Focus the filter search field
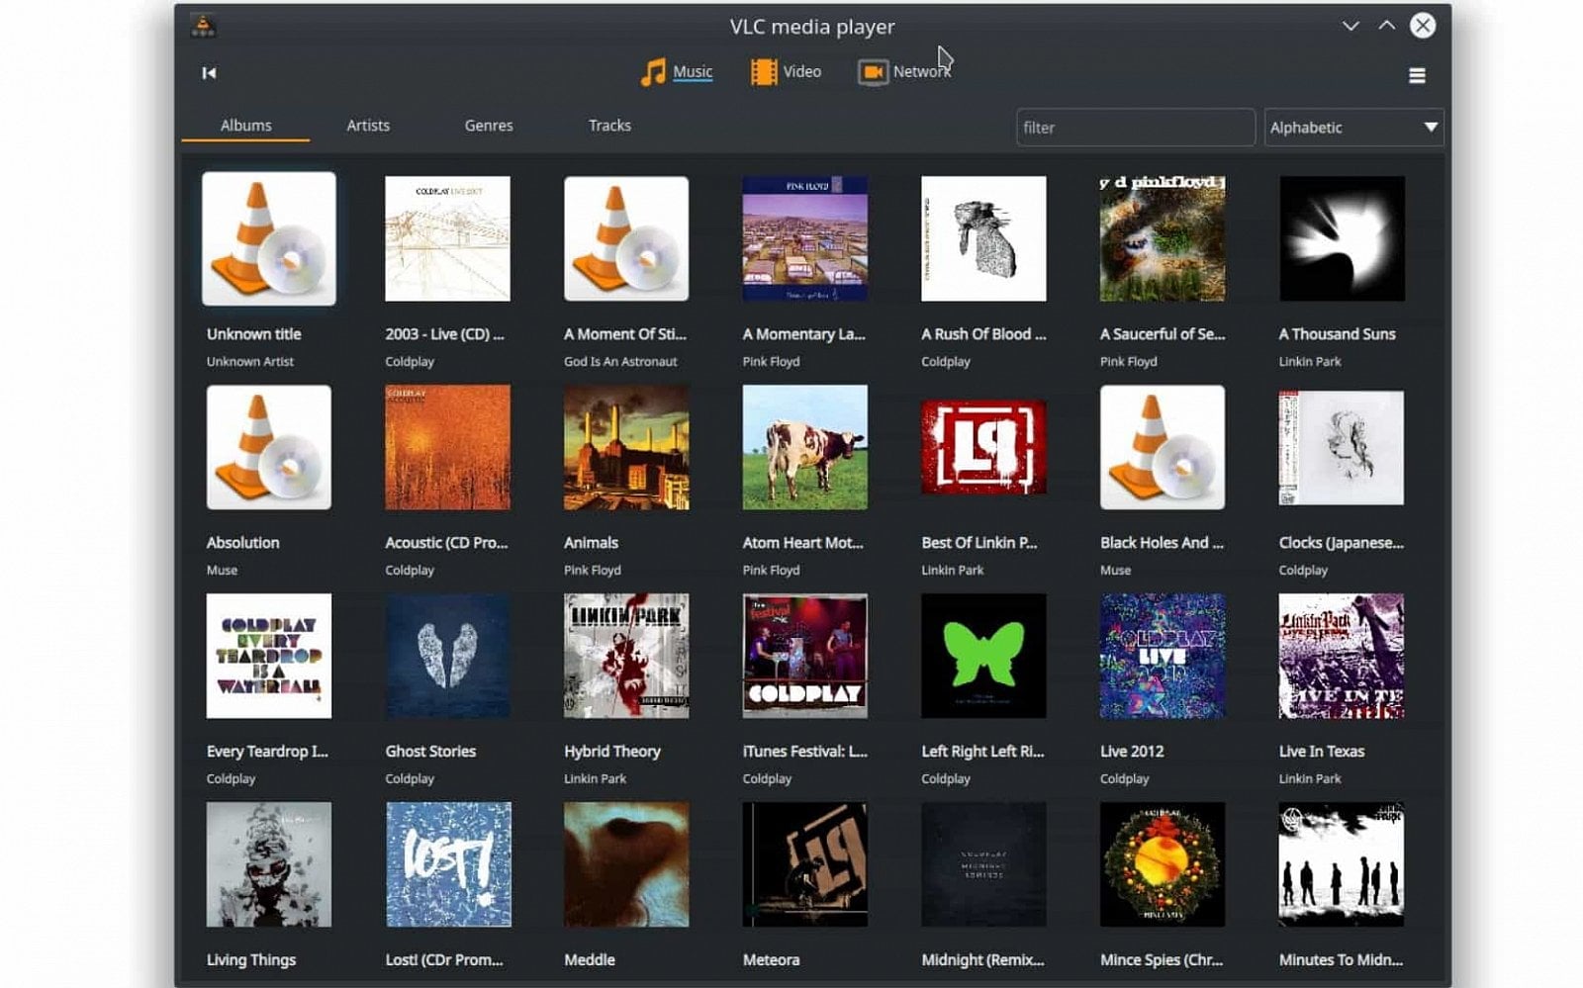 click(x=1136, y=128)
